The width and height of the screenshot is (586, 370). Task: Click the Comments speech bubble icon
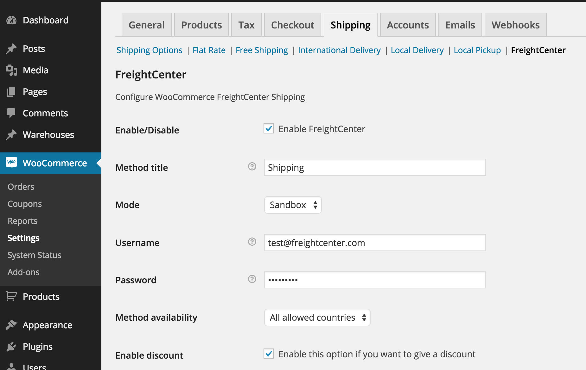pyautogui.click(x=11, y=113)
